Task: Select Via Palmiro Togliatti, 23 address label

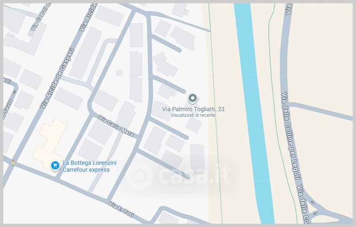Action: click(193, 109)
